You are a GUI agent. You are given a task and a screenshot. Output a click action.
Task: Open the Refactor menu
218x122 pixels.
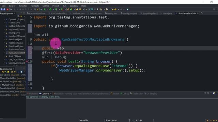coord(23,6)
